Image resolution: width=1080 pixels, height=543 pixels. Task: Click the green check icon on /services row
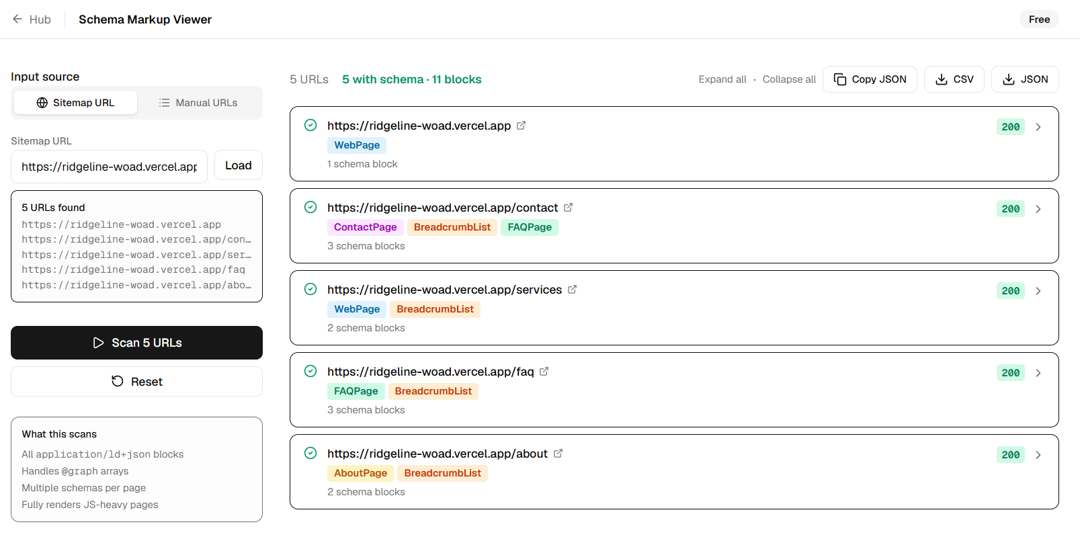[x=310, y=289]
